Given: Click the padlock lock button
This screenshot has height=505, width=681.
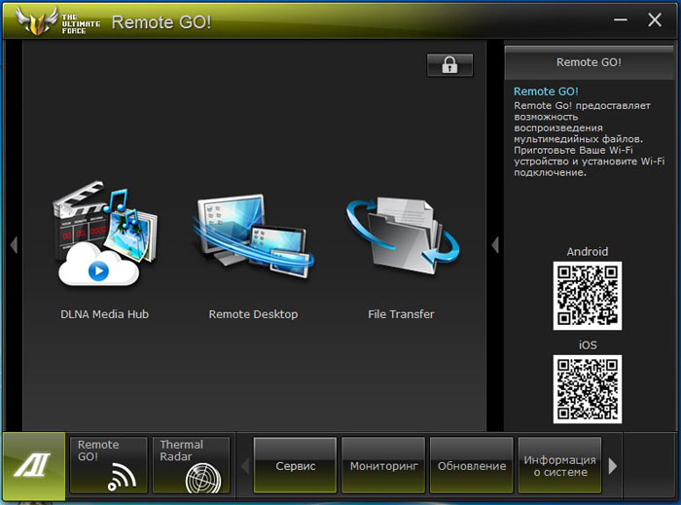Looking at the screenshot, I should click(449, 65).
